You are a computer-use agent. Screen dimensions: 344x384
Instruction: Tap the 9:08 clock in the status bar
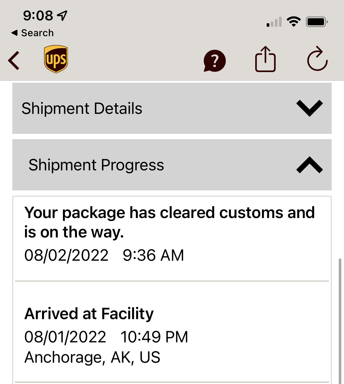coord(38,16)
